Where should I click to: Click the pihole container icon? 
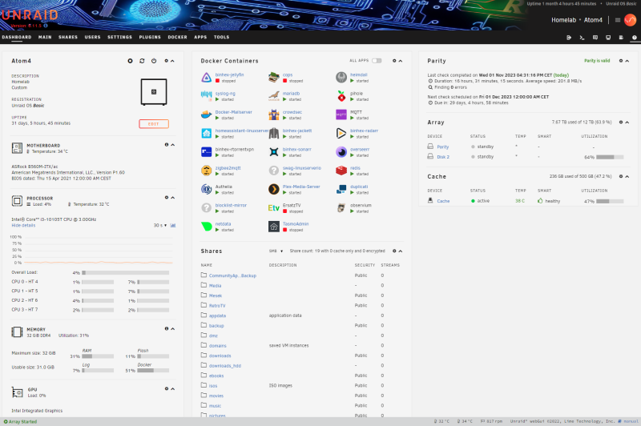(341, 96)
